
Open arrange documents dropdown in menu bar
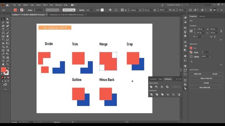pyautogui.click(x=73, y=5)
